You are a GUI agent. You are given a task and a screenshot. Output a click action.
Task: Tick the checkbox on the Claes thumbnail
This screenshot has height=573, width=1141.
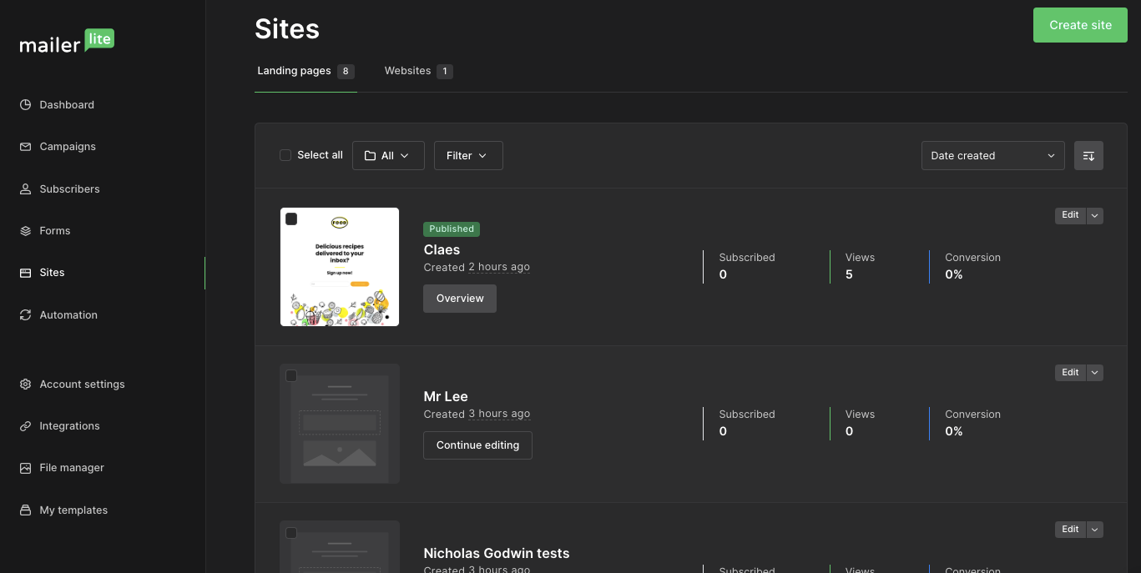(x=291, y=219)
